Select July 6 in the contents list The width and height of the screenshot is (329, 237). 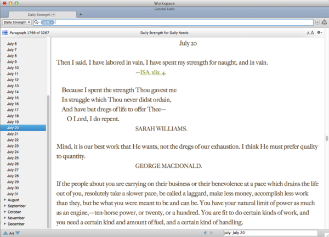click(x=12, y=44)
